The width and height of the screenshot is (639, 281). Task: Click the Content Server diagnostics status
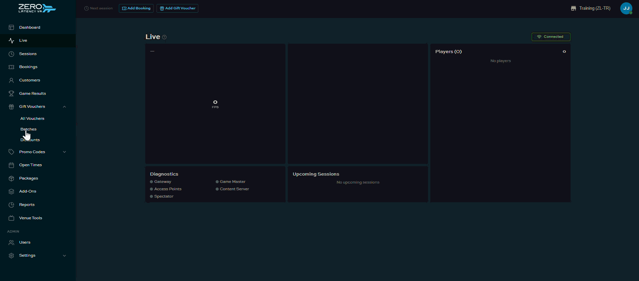pyautogui.click(x=232, y=189)
